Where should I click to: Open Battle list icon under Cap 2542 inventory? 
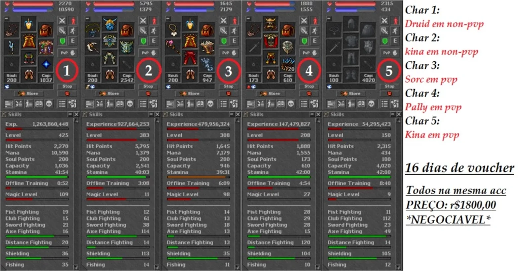(x=100, y=104)
